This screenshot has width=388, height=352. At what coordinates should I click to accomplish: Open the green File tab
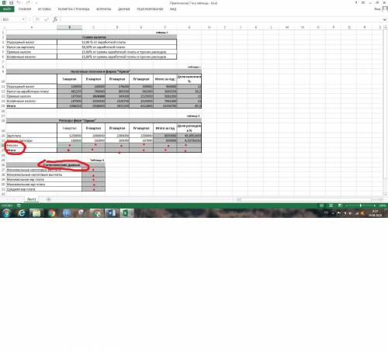click(7, 9)
